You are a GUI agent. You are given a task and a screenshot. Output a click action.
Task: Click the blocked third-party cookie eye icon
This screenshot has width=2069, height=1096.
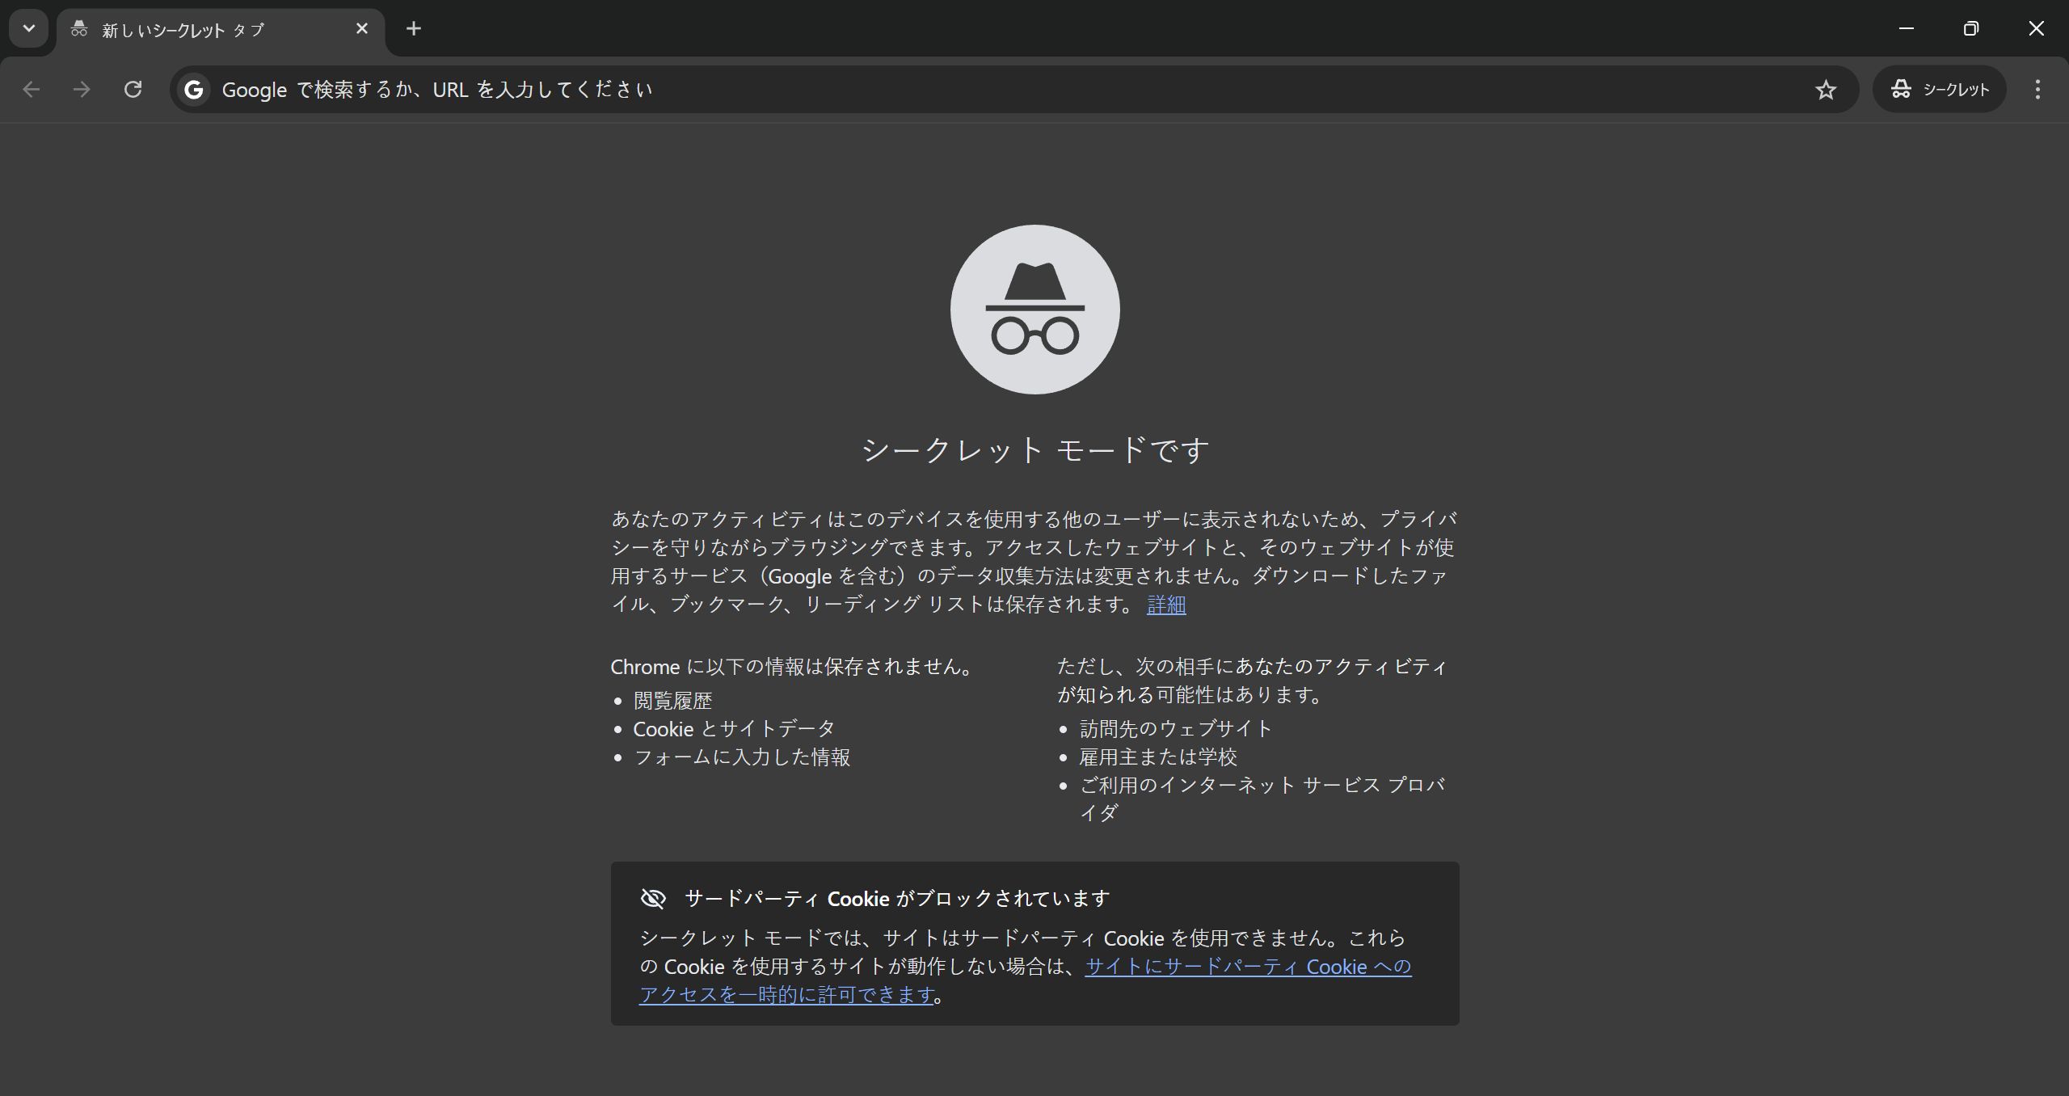coord(652,898)
